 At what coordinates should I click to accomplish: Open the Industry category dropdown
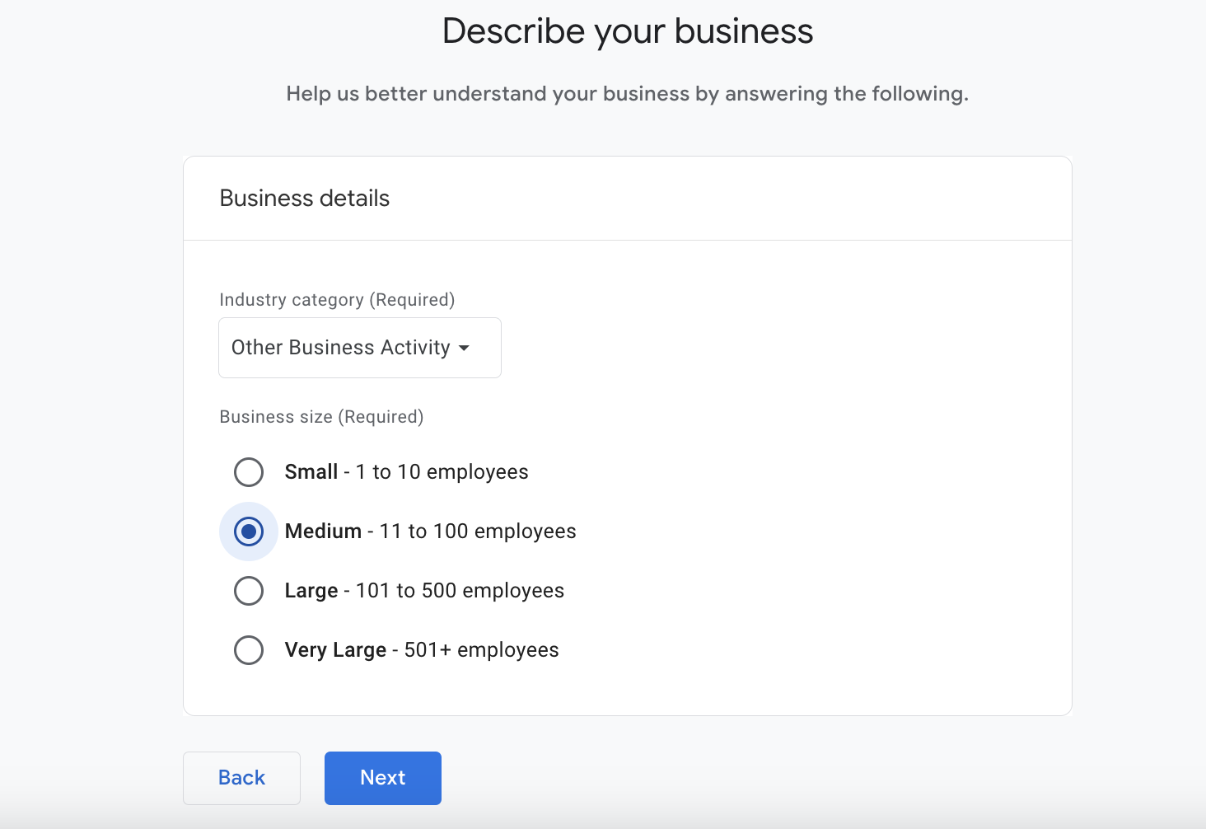click(x=359, y=348)
